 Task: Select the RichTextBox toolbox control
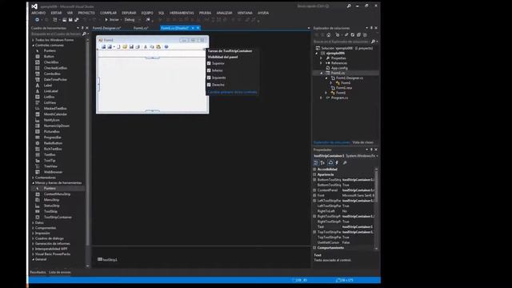[x=53, y=149]
